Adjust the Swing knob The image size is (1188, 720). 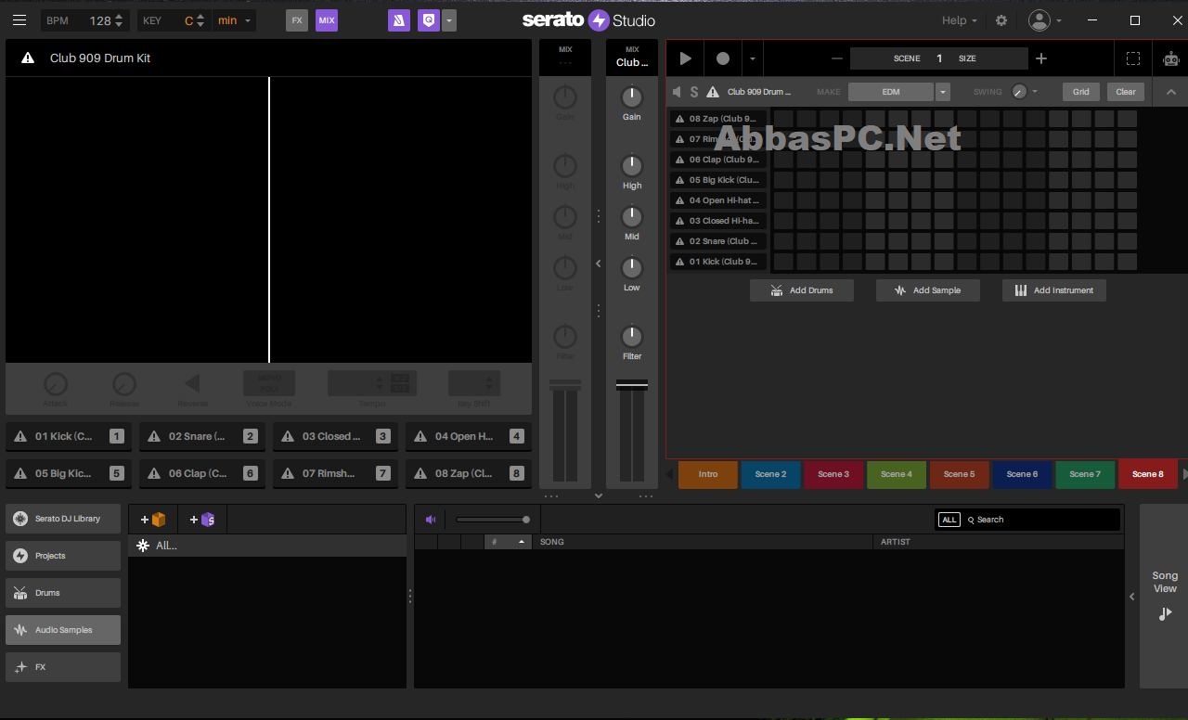(x=1019, y=92)
